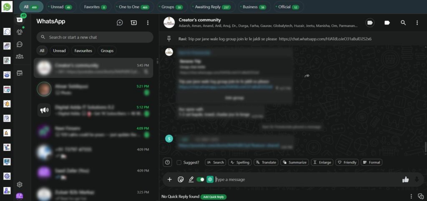
Task: Click the Creator's community group avatar in header
Action: point(169,23)
